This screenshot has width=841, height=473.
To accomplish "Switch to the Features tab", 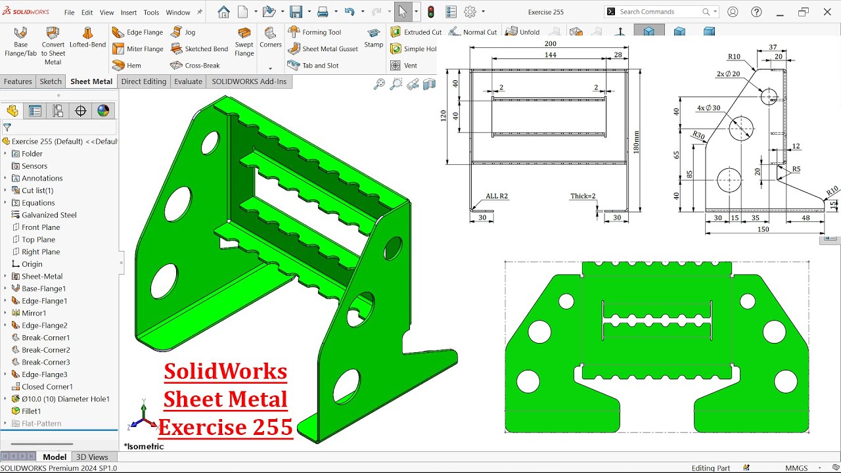I will 18,81.
